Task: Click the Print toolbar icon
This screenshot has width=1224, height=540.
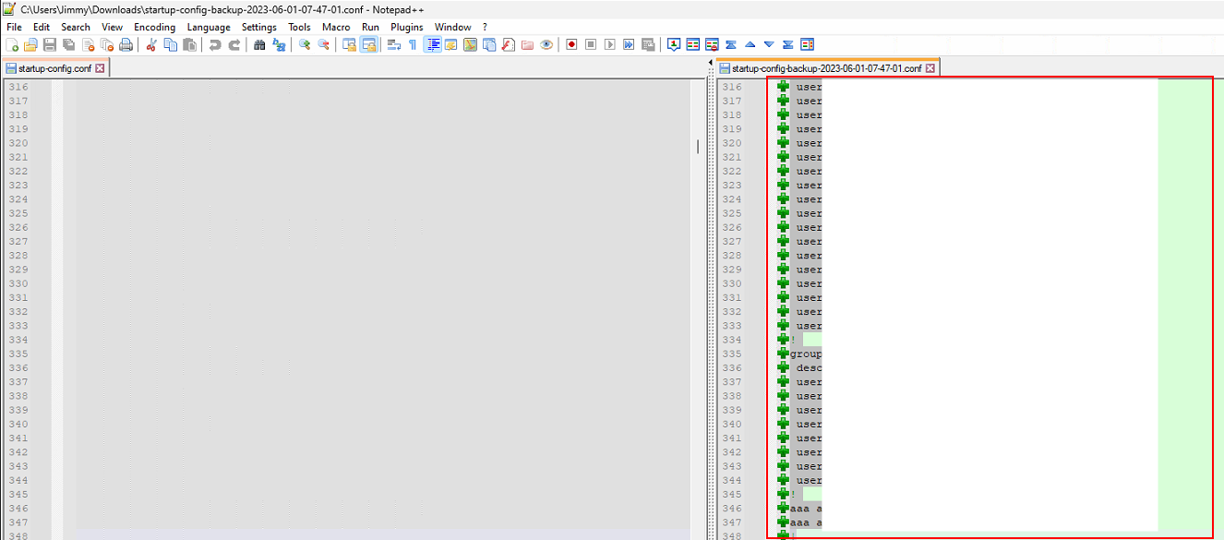Action: point(126,44)
